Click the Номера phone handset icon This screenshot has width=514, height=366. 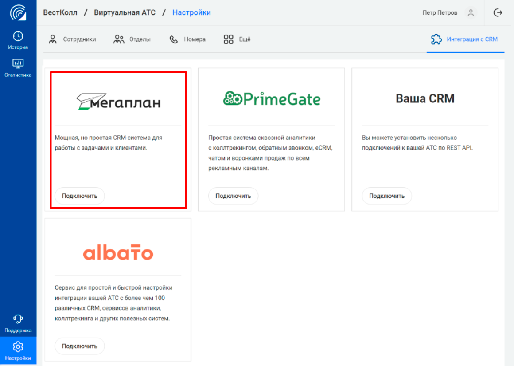[x=173, y=39]
